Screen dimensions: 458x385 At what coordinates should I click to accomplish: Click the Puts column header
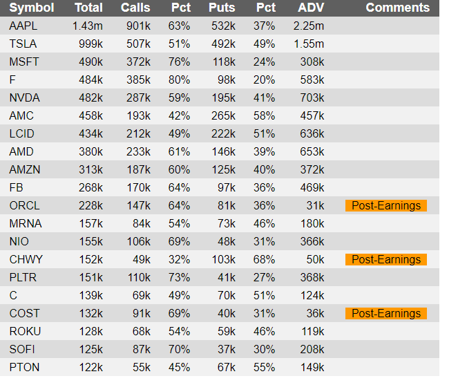[x=222, y=8]
